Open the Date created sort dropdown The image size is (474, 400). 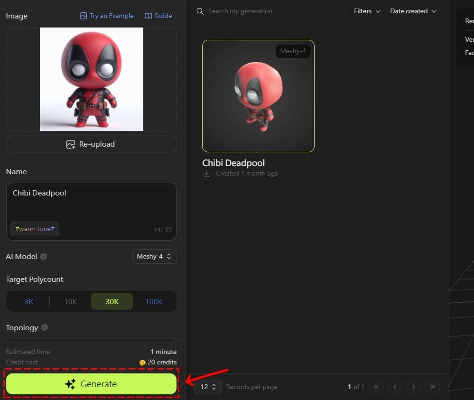[412, 11]
